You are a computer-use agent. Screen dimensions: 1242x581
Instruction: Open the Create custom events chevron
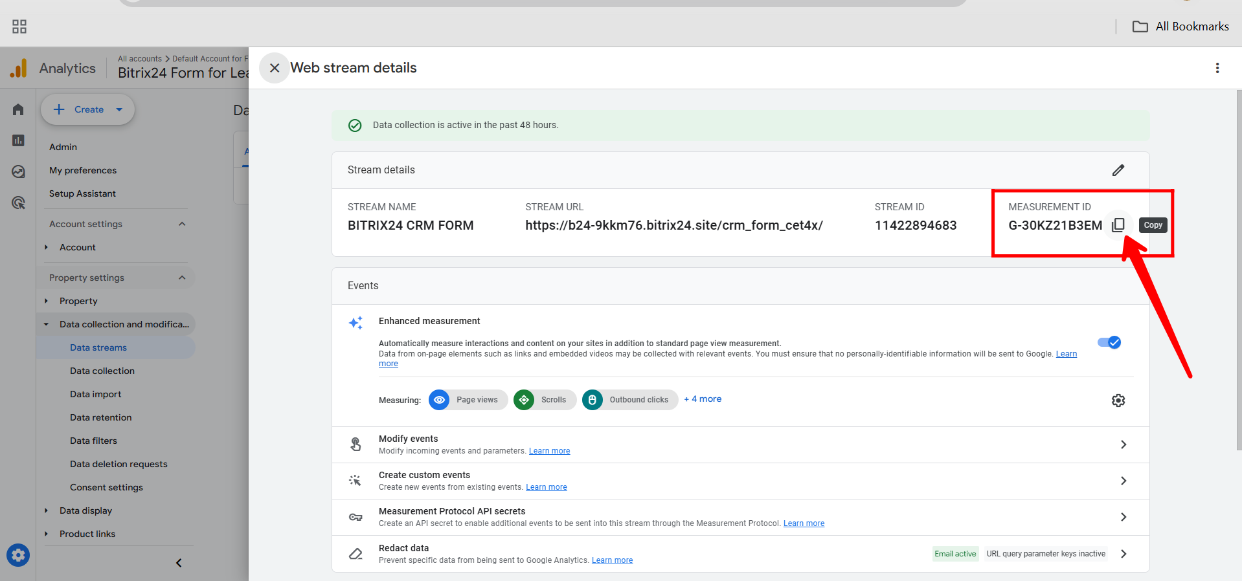(x=1123, y=481)
